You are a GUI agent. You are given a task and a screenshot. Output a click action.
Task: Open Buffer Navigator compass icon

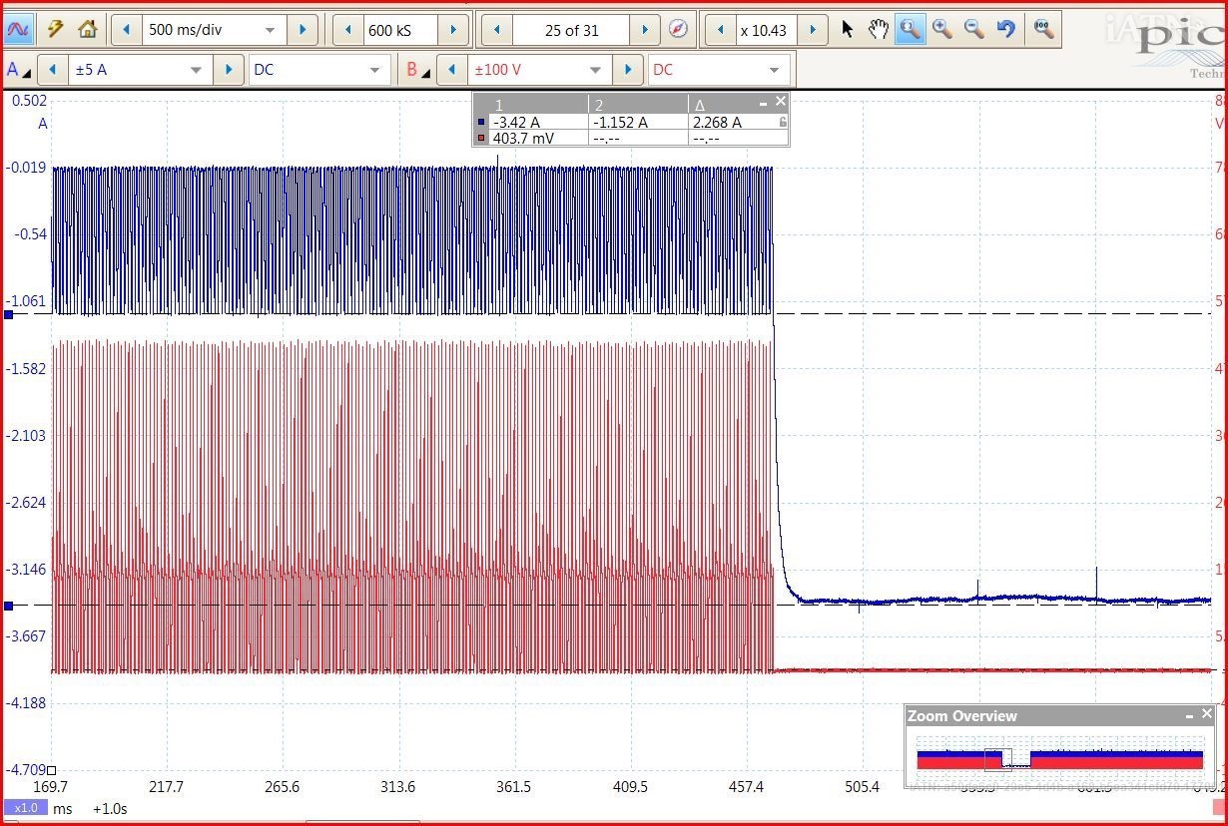[678, 30]
